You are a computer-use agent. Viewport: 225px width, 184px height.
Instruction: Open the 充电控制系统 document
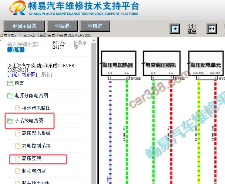(36, 146)
